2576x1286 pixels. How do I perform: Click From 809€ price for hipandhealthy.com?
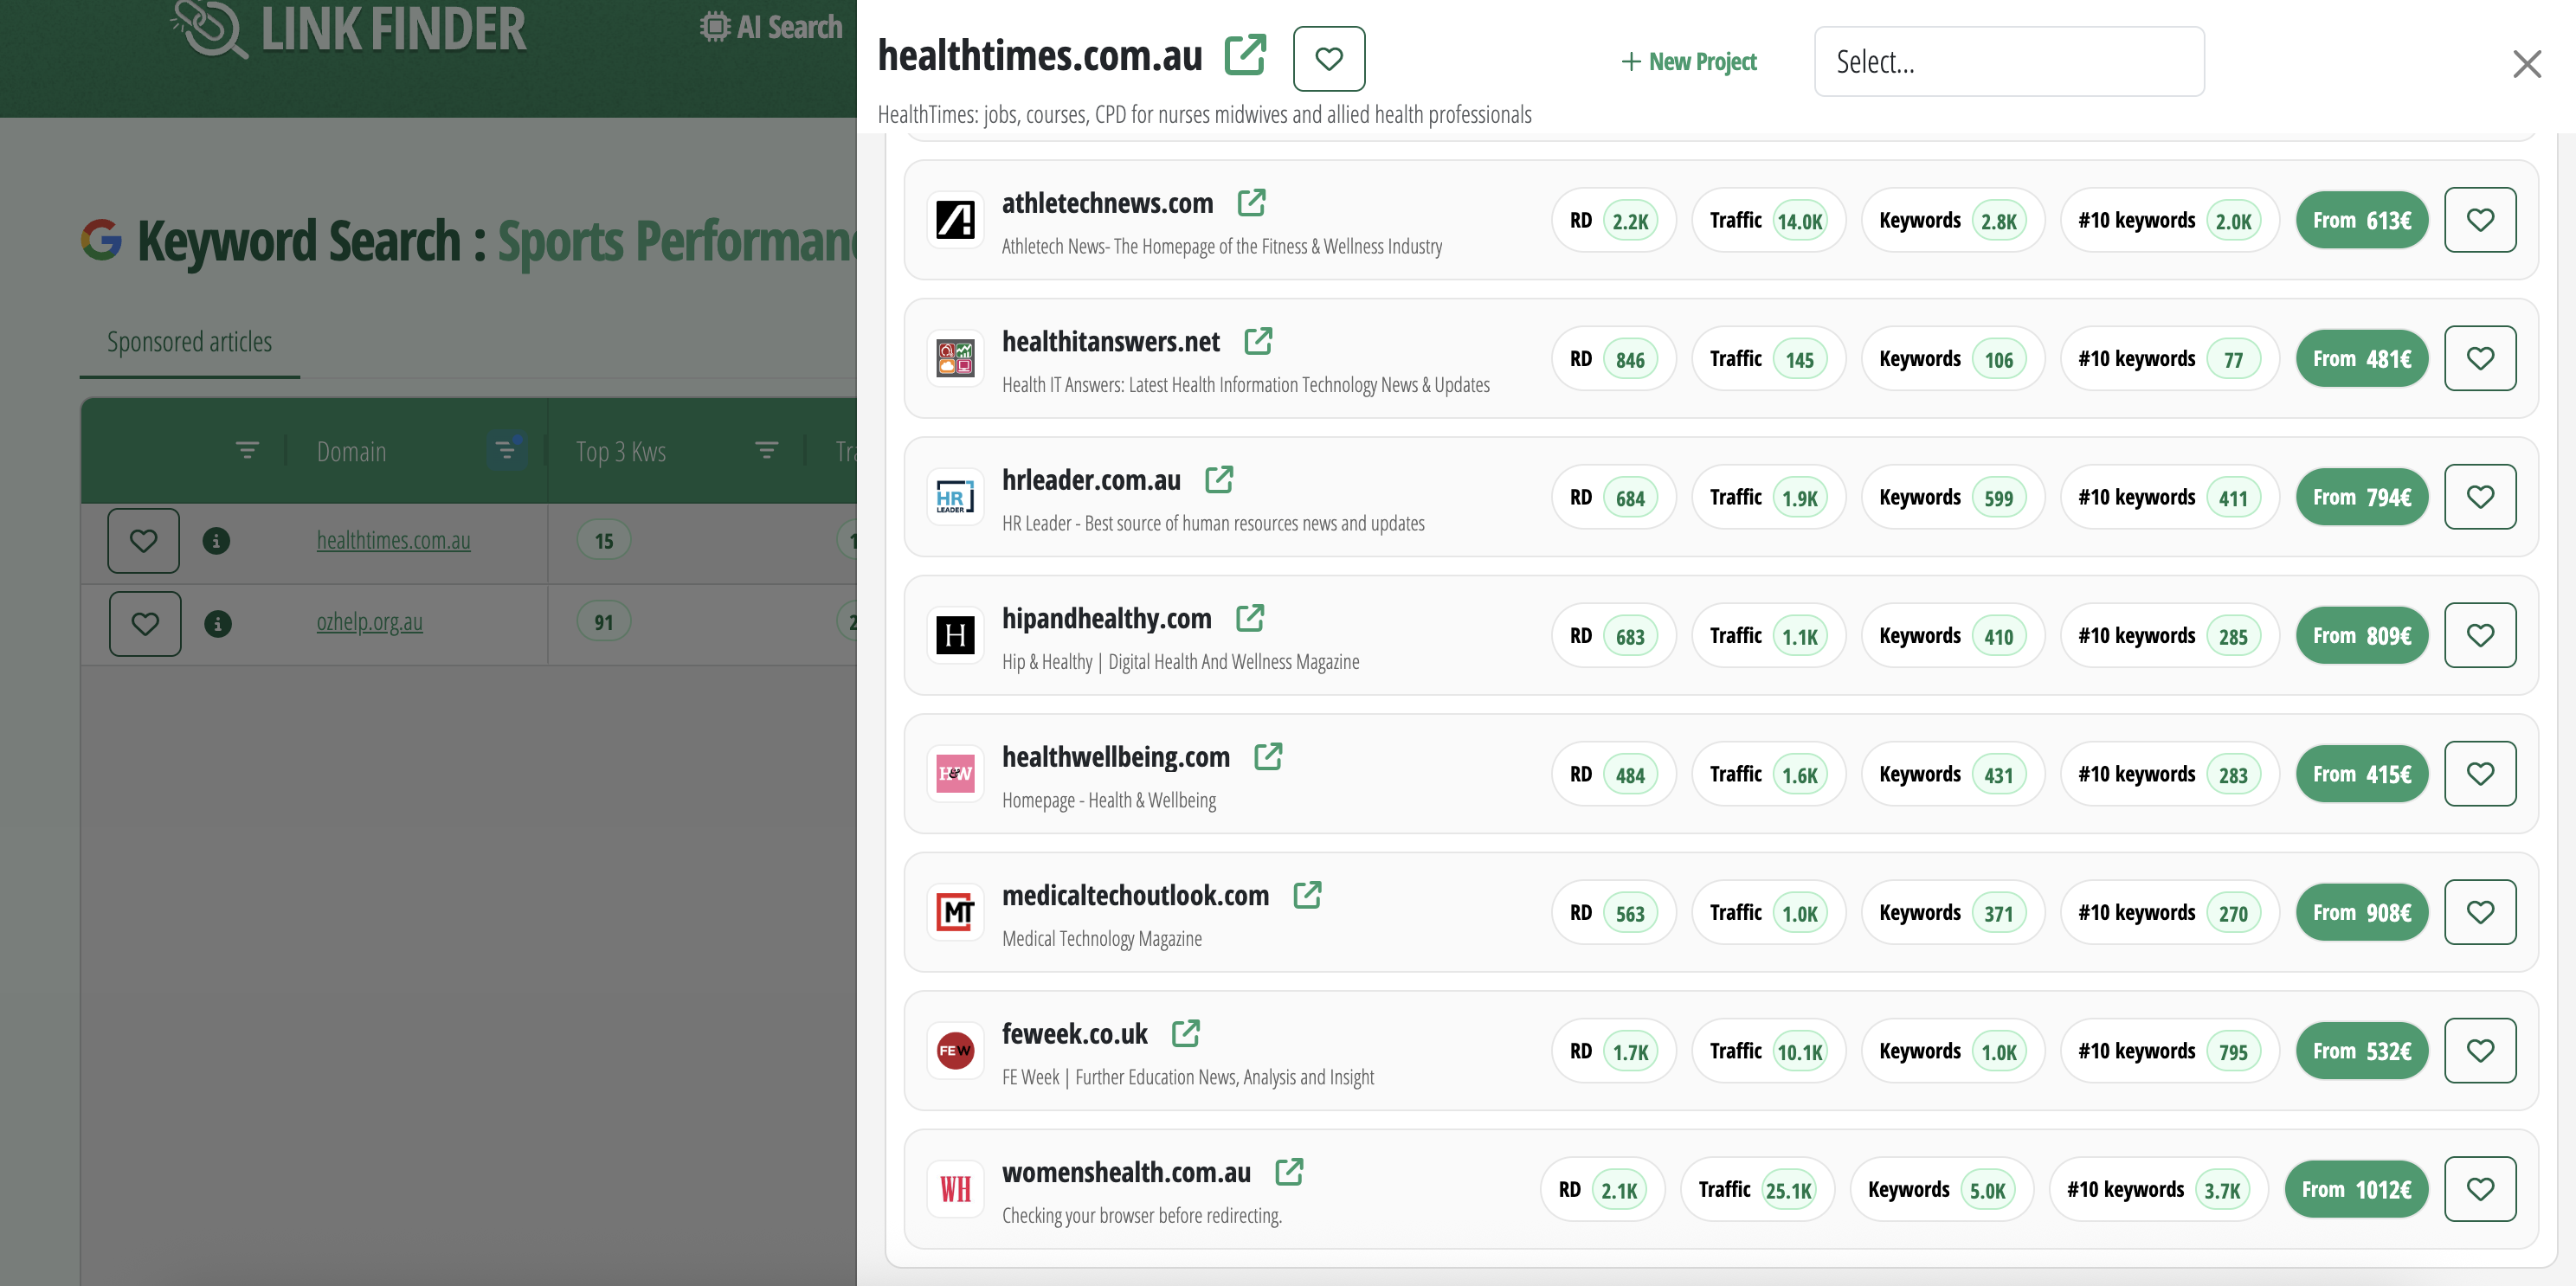(x=2362, y=635)
